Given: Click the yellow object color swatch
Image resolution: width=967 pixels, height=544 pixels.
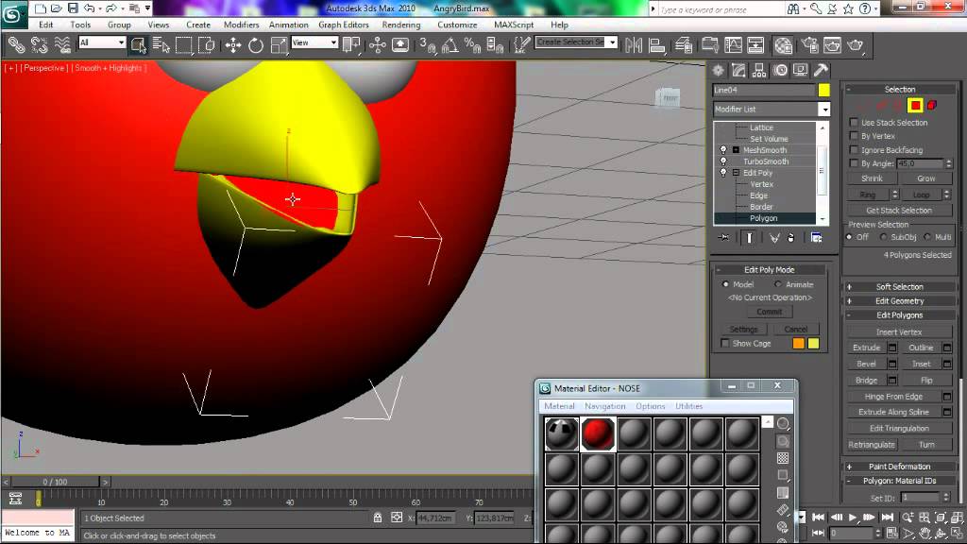Looking at the screenshot, I should coord(823,90).
